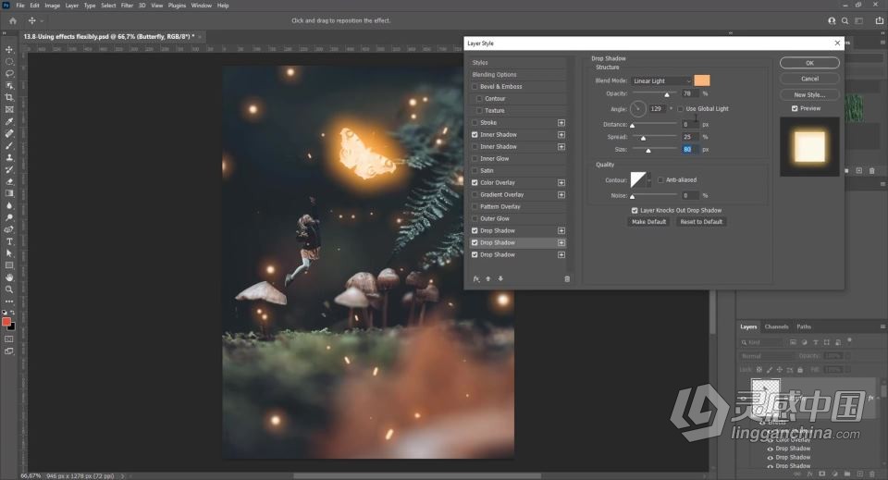Click the Home icon in options bar
Viewport: 888px width, 480px height.
(x=12, y=21)
